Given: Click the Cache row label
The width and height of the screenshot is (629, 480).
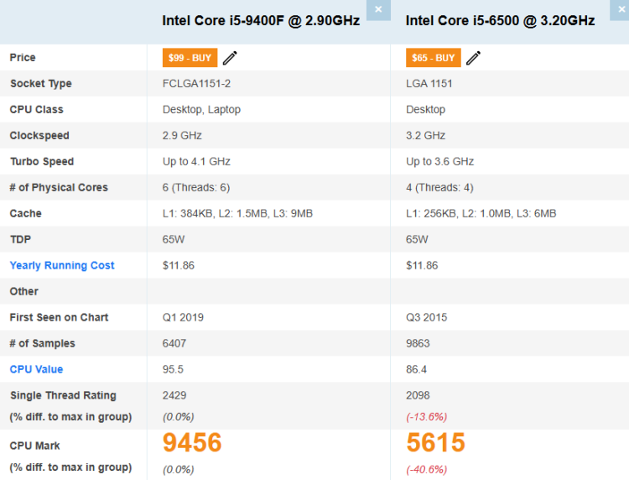Looking at the screenshot, I should click(25, 213).
